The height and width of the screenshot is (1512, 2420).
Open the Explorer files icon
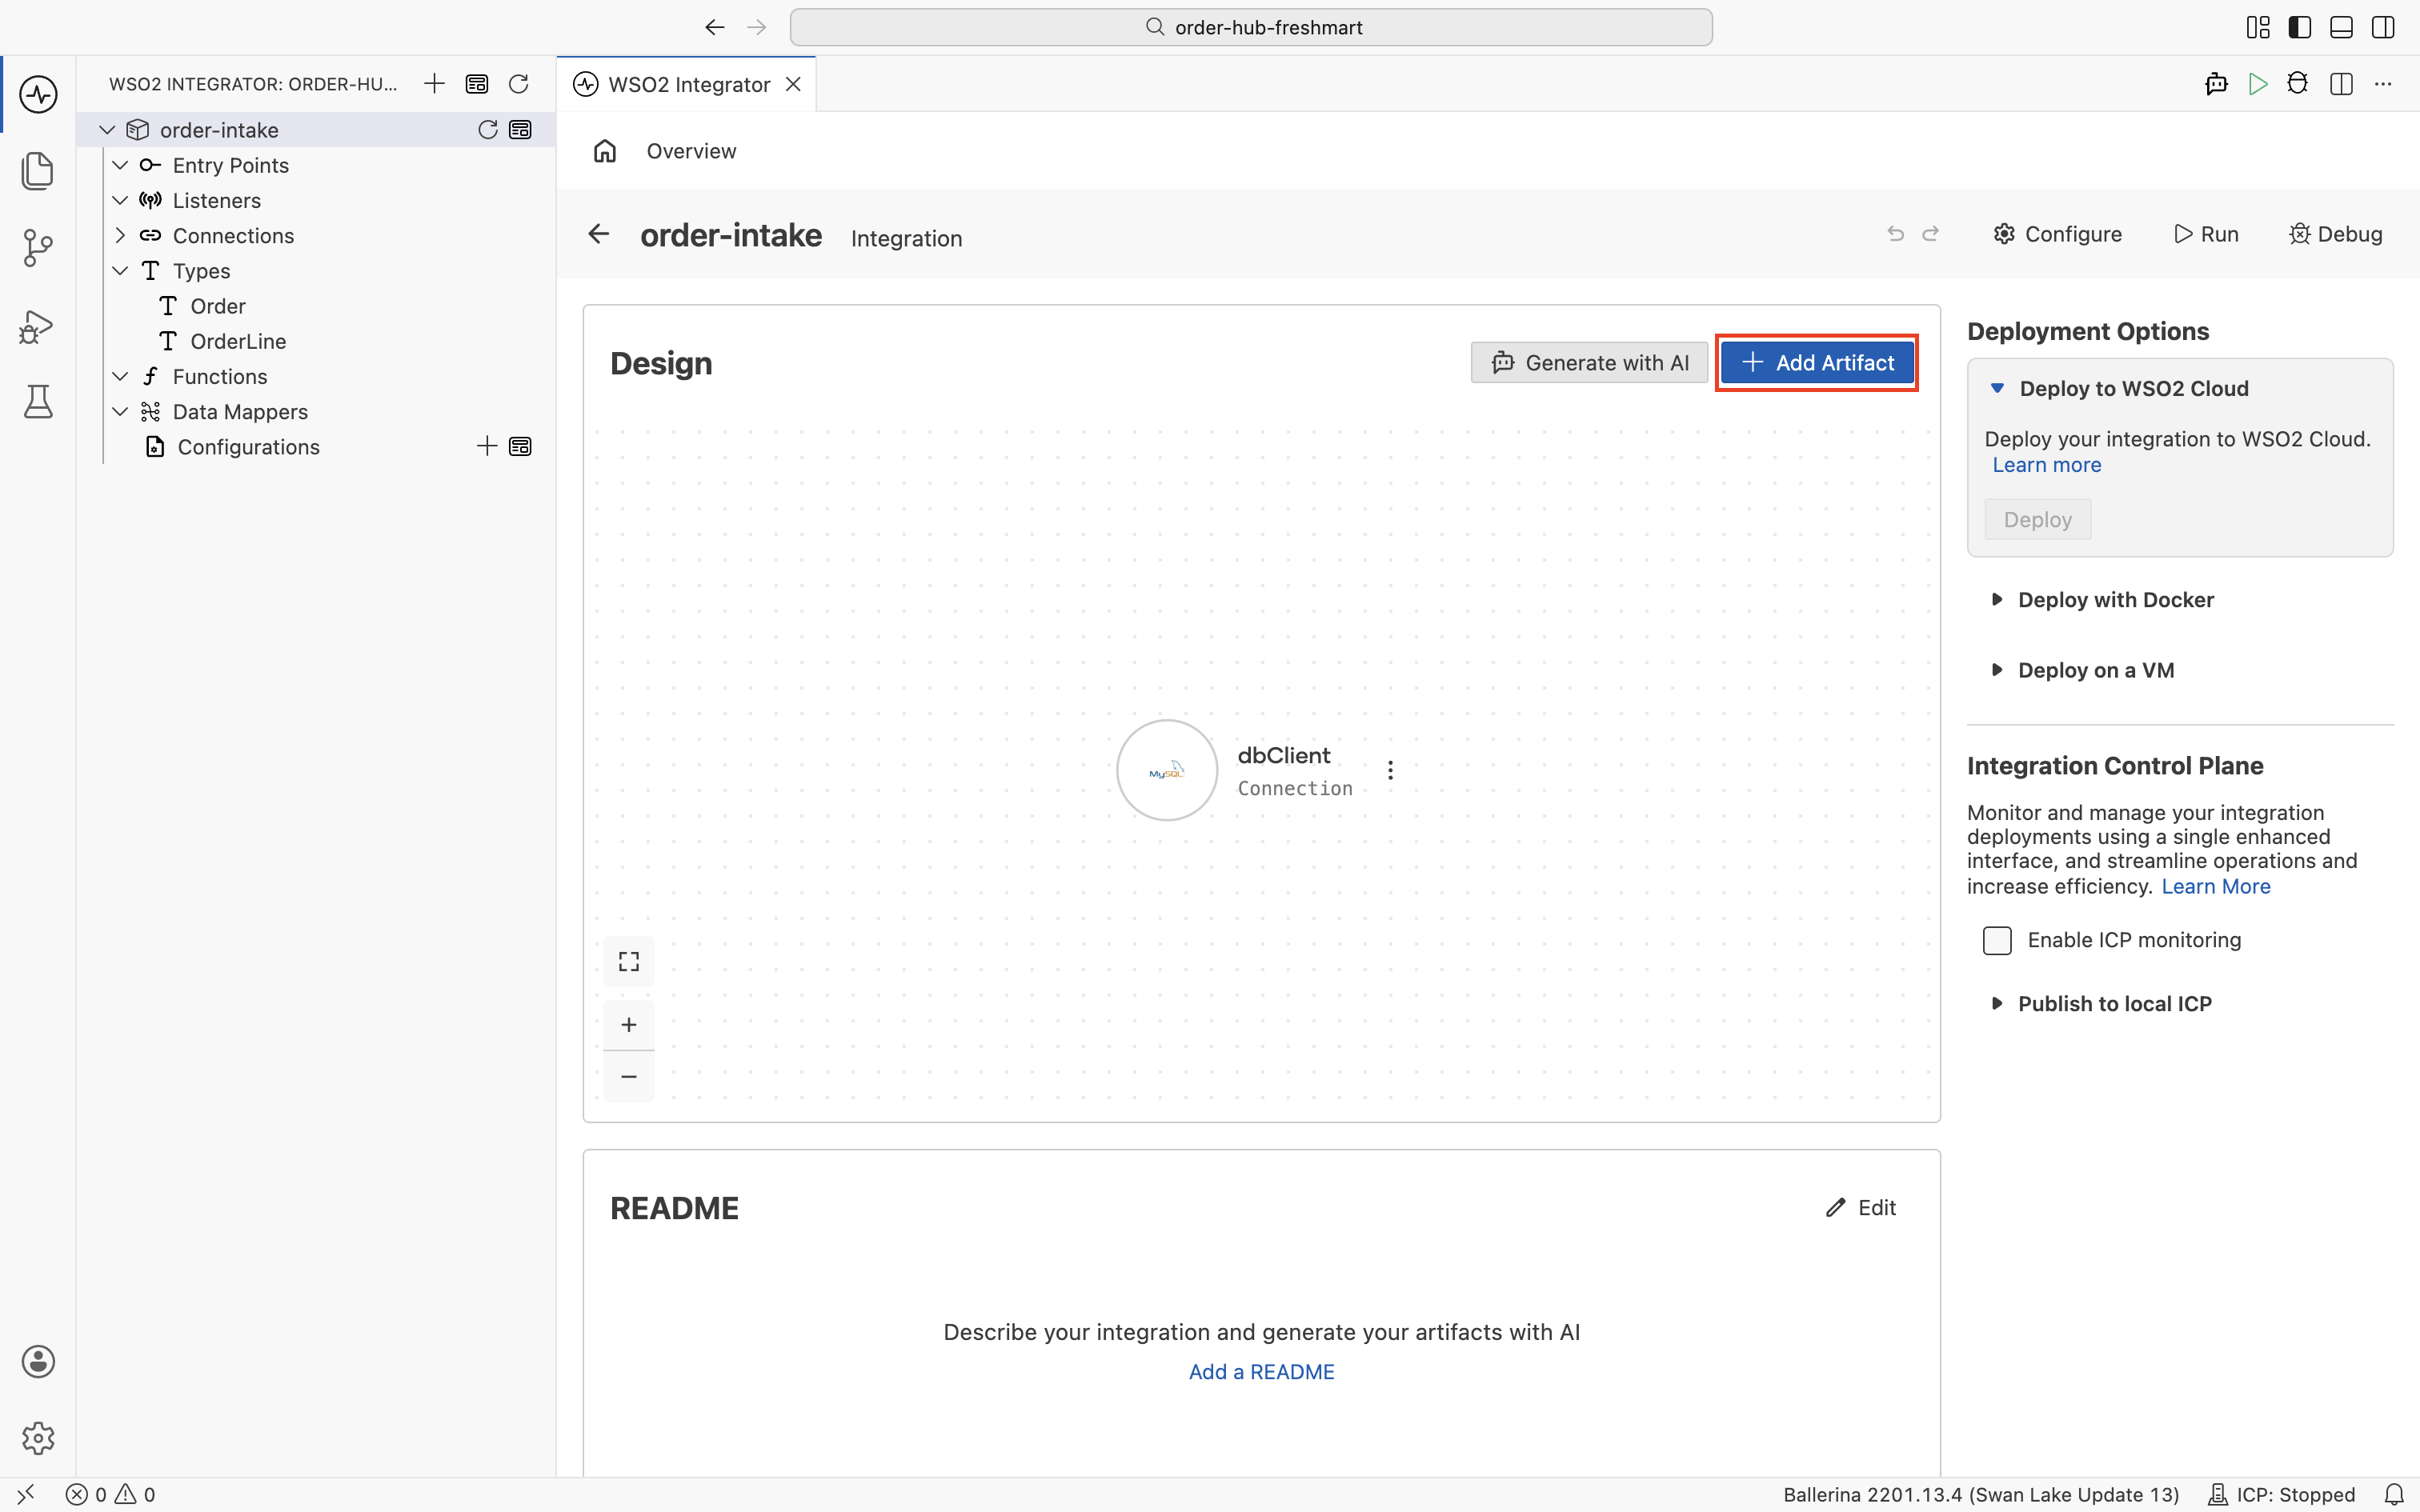point(38,171)
